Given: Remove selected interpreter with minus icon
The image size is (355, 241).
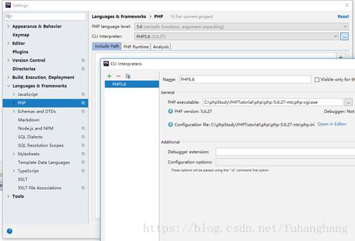Looking at the screenshot, I should point(119,76).
